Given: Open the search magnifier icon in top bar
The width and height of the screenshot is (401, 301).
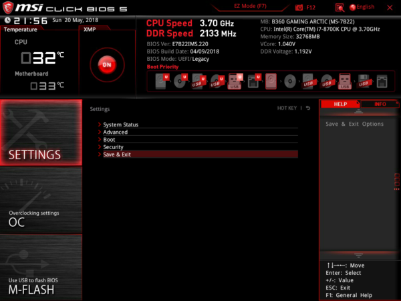Looking at the screenshot, I should (x=340, y=7).
